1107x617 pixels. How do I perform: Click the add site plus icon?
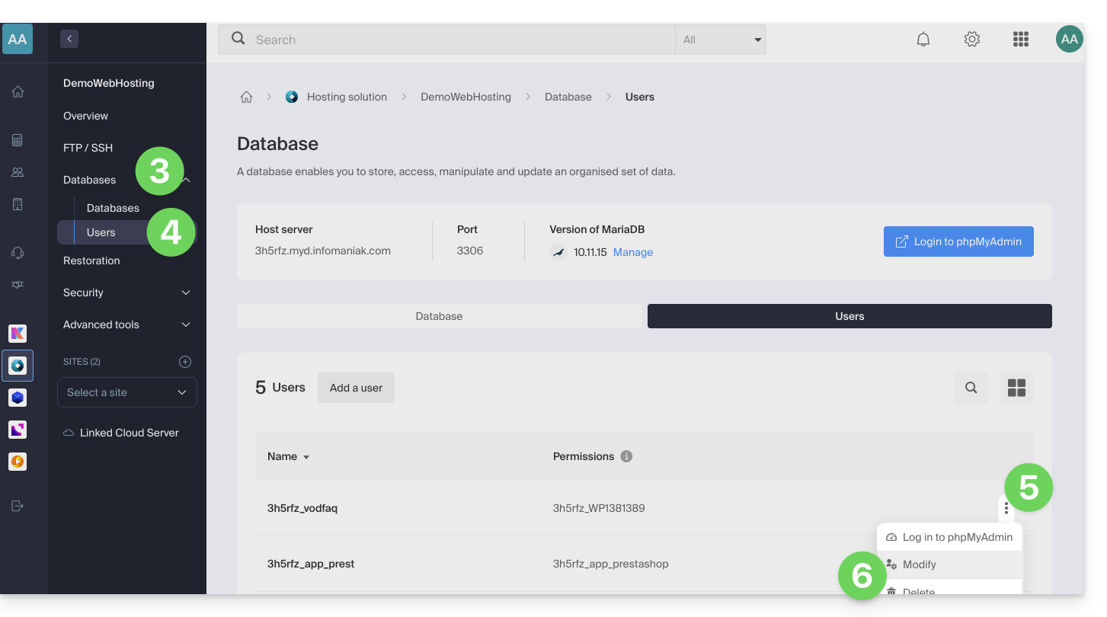185,362
